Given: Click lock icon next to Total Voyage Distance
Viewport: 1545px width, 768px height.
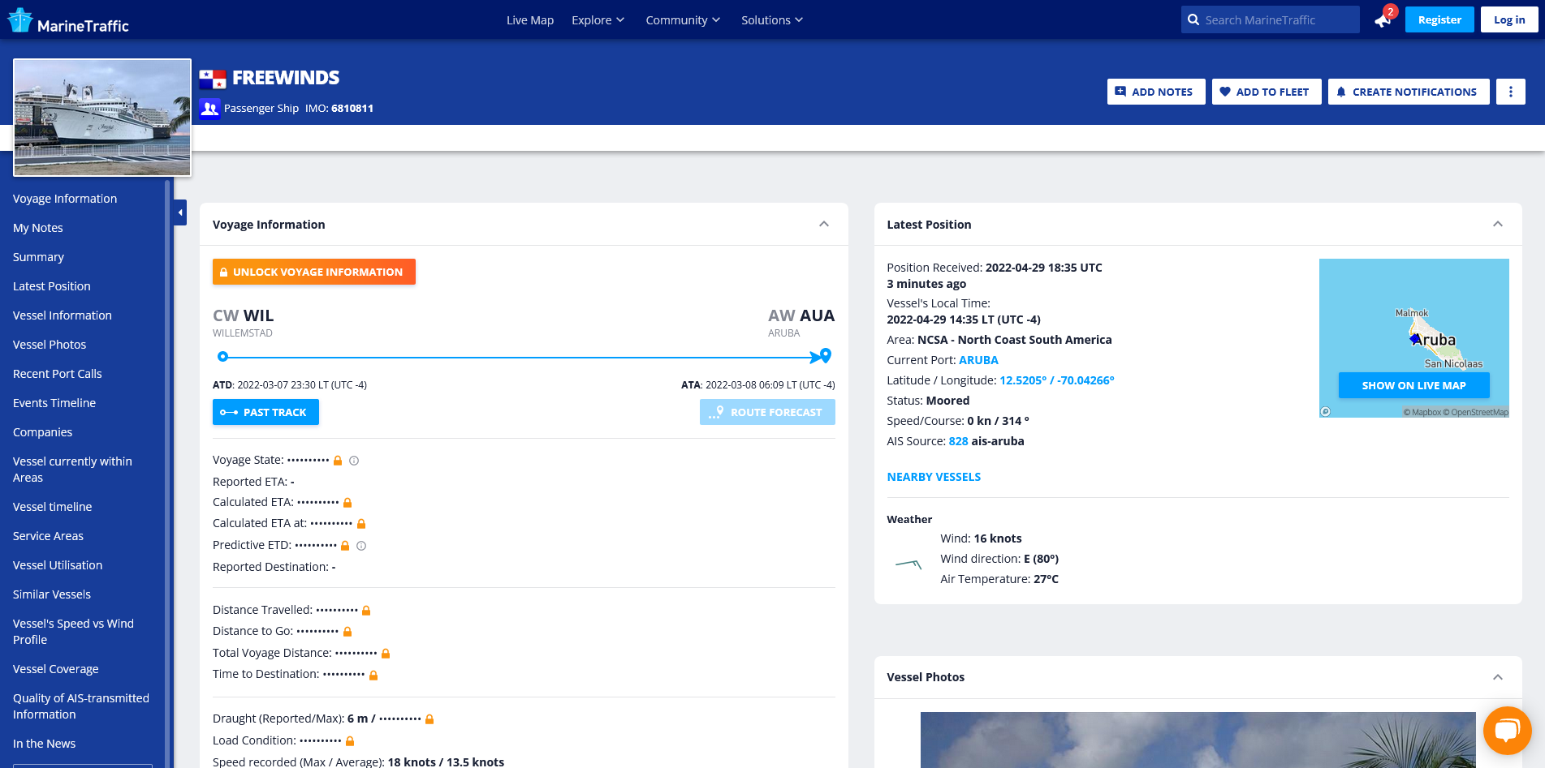Looking at the screenshot, I should tap(386, 654).
